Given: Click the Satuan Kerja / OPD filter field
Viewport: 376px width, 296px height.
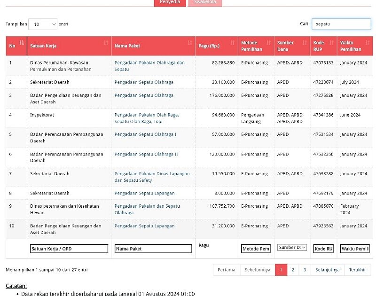Looking at the screenshot, I should (69, 249).
